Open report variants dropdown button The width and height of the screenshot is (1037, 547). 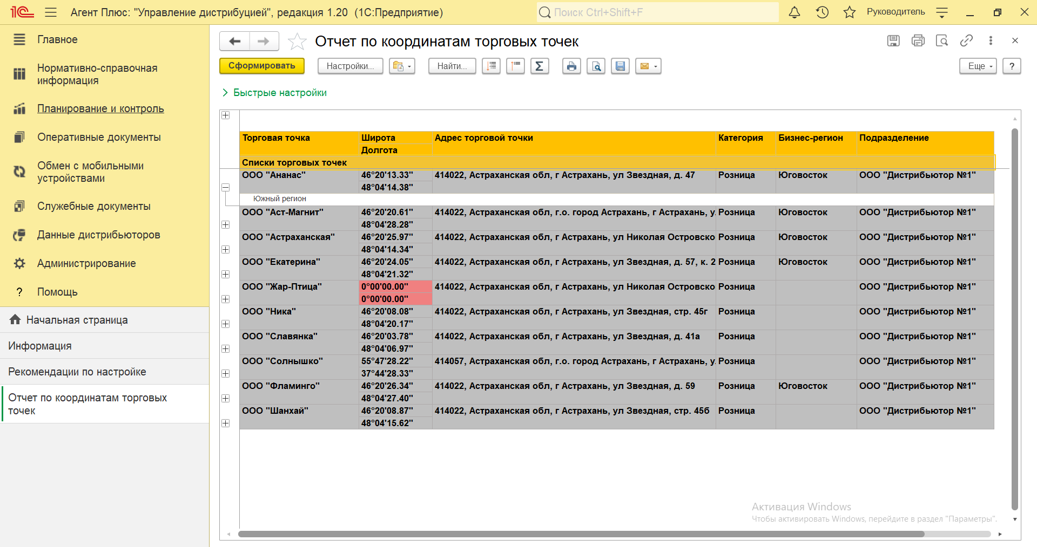coord(402,66)
